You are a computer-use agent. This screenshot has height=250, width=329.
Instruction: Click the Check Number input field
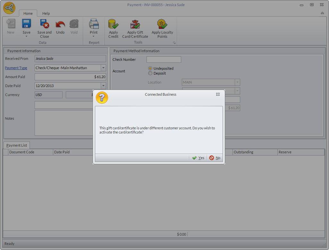[164, 60]
